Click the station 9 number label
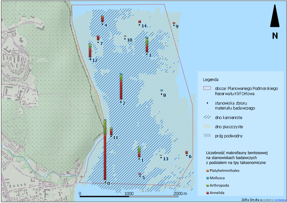 pos(177,26)
